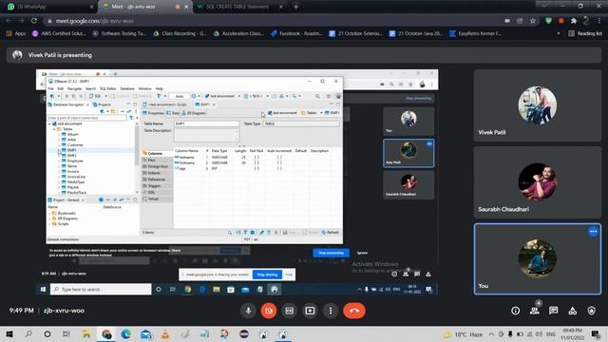Open host controls shield icon

point(591,311)
